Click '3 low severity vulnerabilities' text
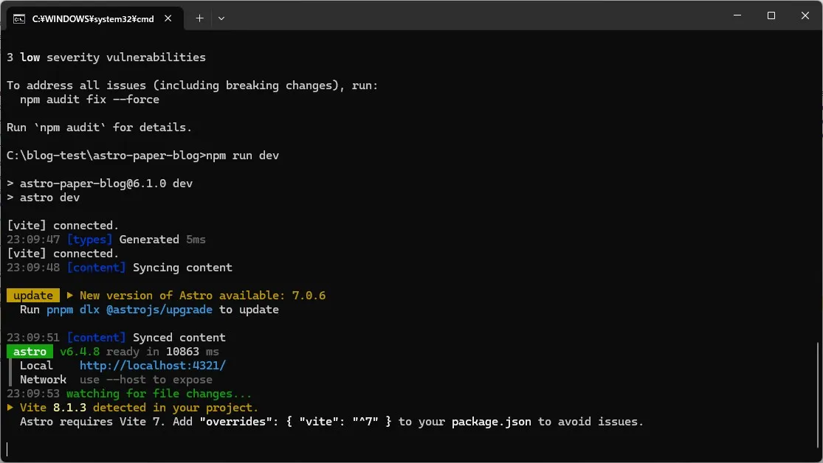Viewport: 823px width, 463px height. [106, 58]
